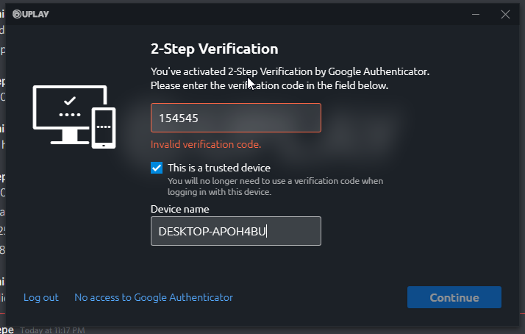
Task: Click the Uplay swirl logo icon
Action: pyautogui.click(x=17, y=14)
